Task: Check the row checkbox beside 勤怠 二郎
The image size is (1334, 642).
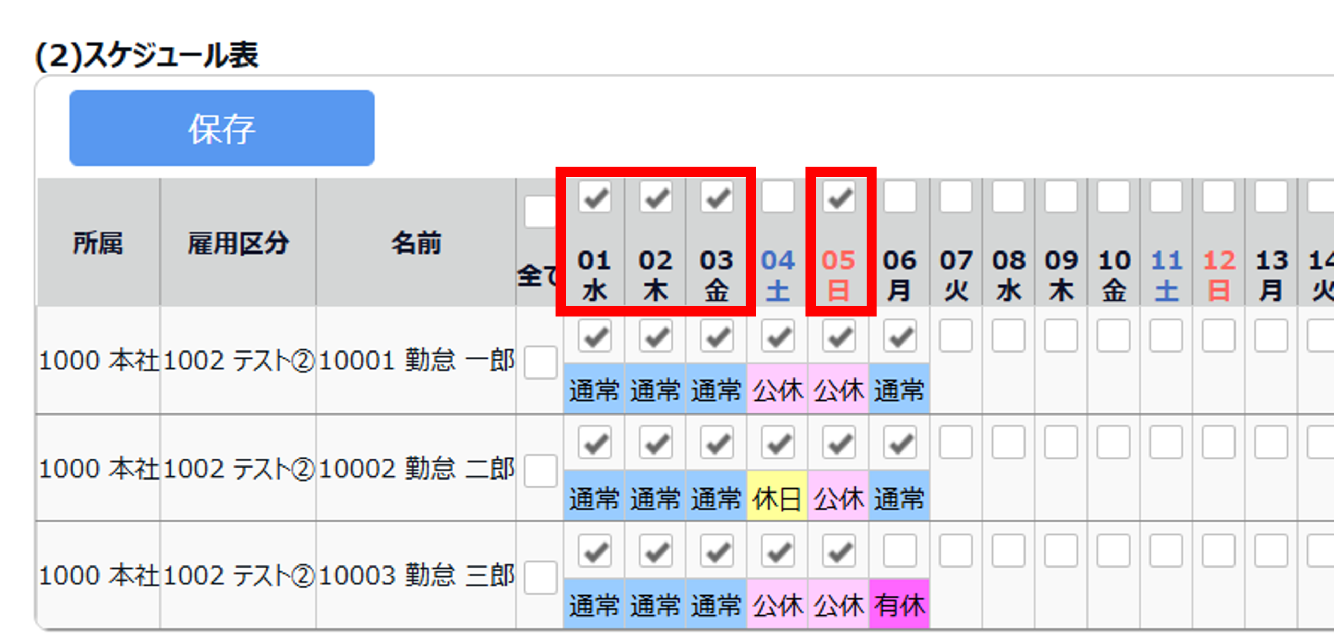Action: [540, 471]
